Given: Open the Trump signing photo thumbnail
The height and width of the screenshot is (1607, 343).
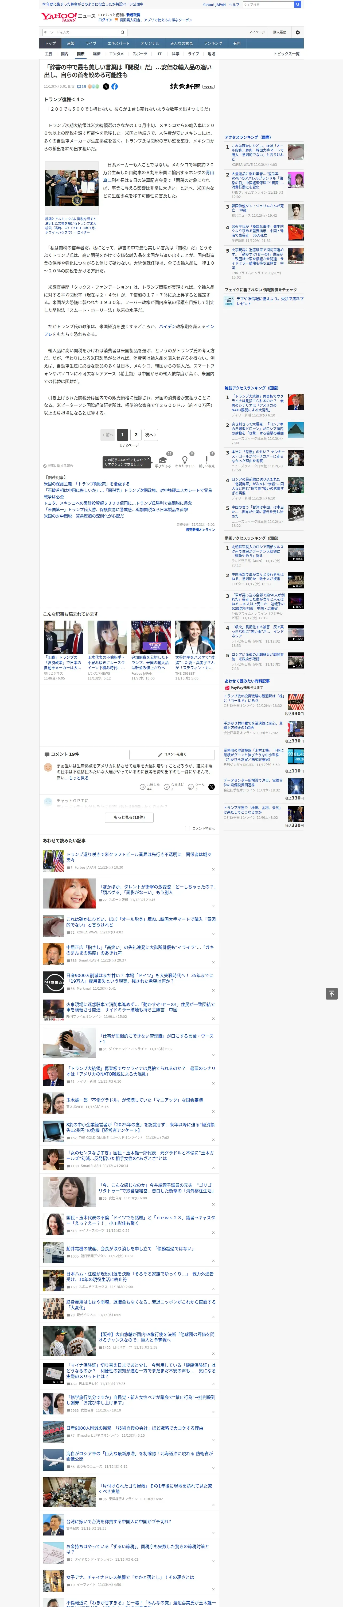Looking at the screenshot, I should pyautogui.click(x=72, y=188).
